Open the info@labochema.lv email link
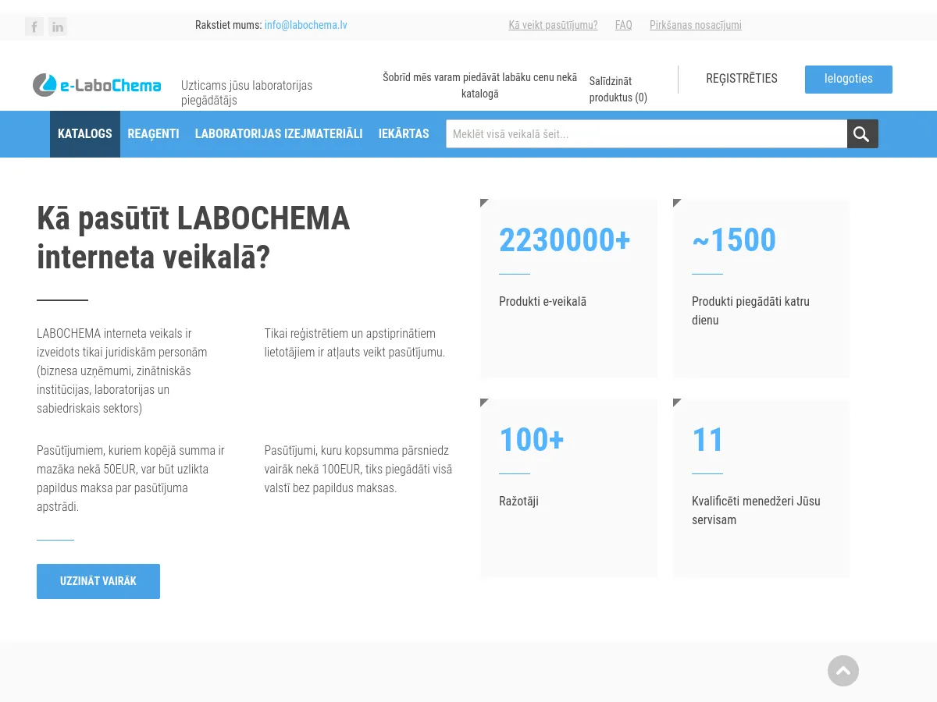937x702 pixels. click(305, 25)
